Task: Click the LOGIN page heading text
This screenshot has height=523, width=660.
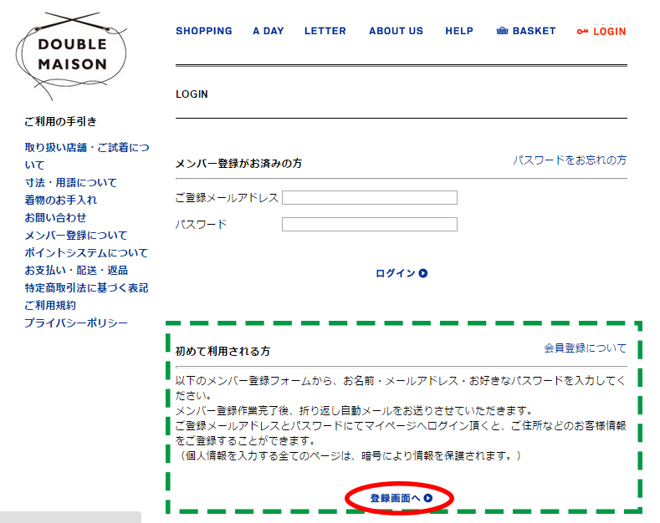Action: pyautogui.click(x=192, y=94)
